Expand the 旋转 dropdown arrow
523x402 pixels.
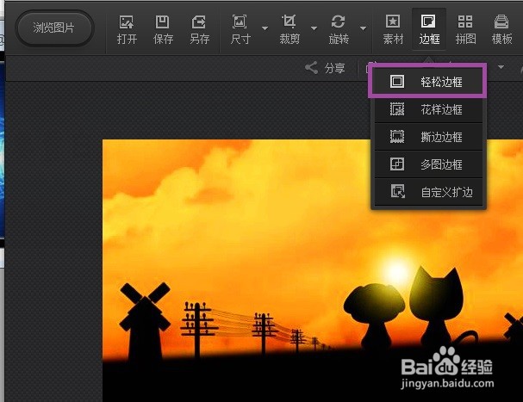pos(363,28)
